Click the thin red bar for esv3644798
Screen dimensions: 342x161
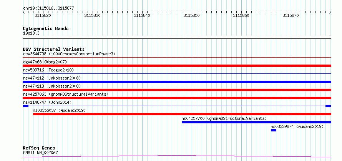tap(177, 58)
